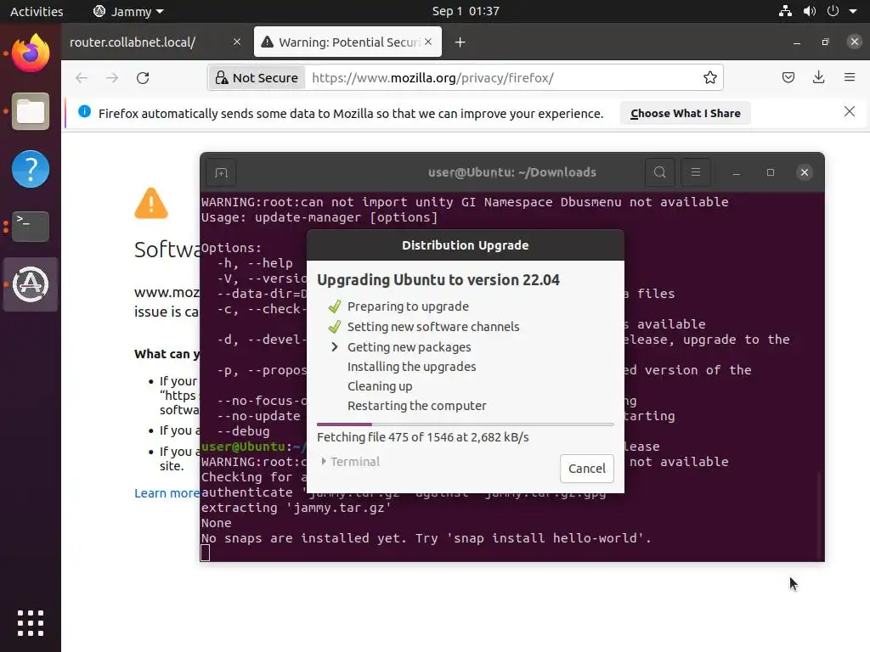
Task: Open the volume icon in top bar
Action: tap(810, 11)
